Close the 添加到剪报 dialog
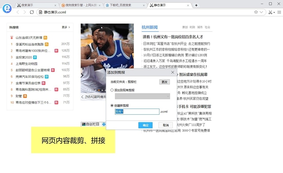Image resolution: width=283 pixels, height=173 pixels. 173,72
